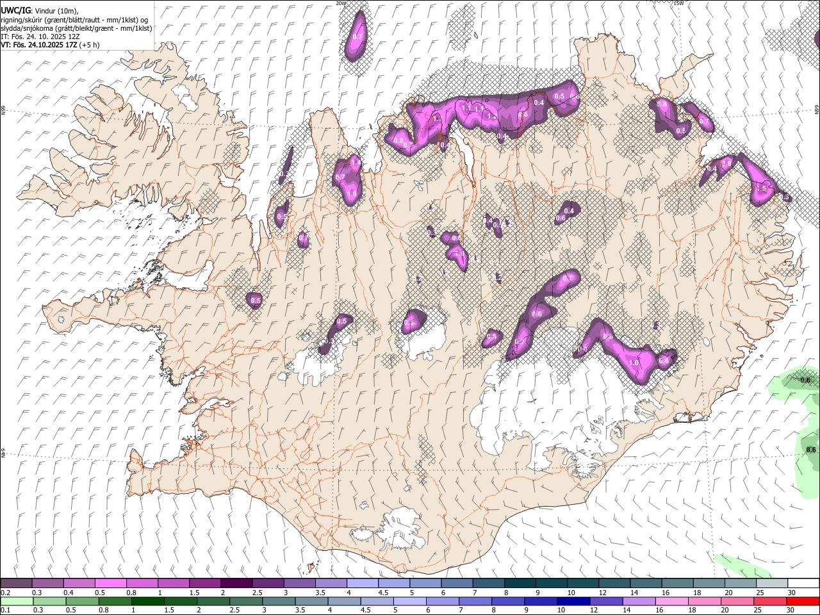The image size is (820, 615).
Task: Click the "1.5" value in the east-coast snow cell
Action: point(761,189)
